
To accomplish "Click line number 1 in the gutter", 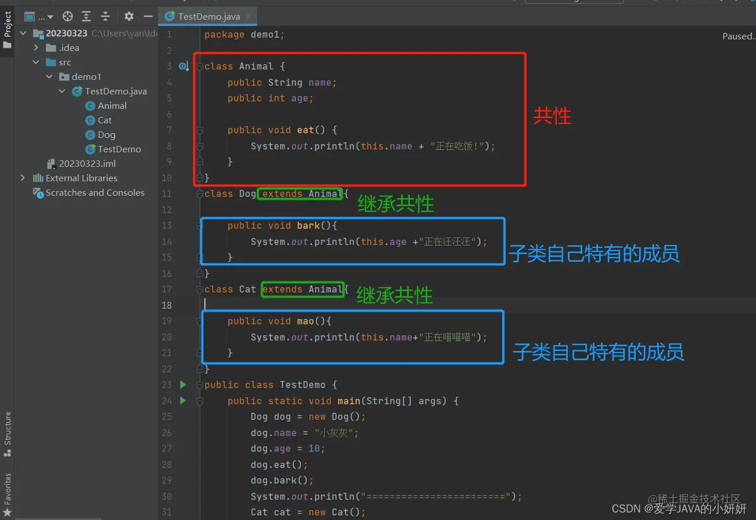I will [x=169, y=35].
